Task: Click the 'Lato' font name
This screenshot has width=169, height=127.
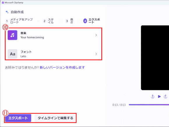Action: coord(23,56)
